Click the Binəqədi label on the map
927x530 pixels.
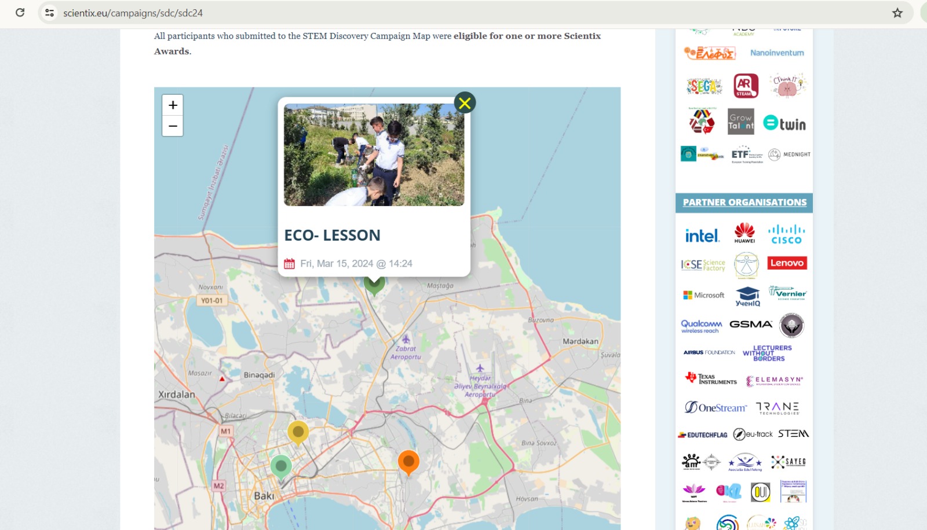tap(259, 375)
